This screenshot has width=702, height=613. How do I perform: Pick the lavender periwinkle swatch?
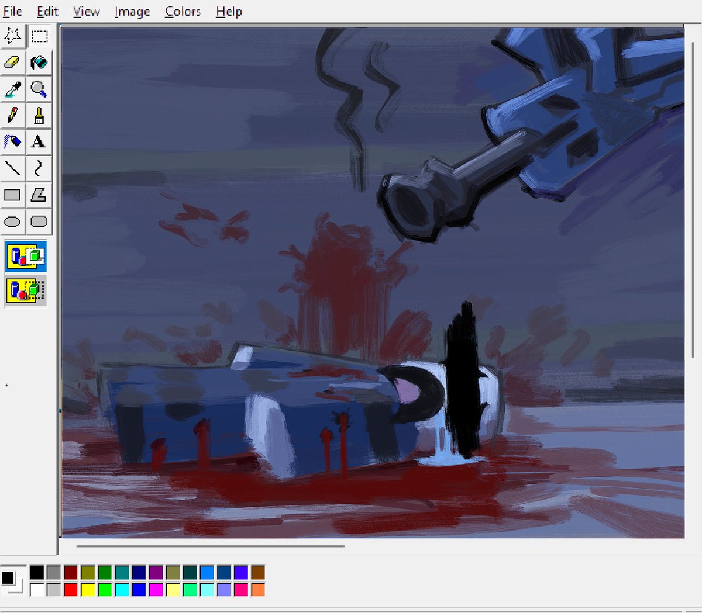[223, 589]
